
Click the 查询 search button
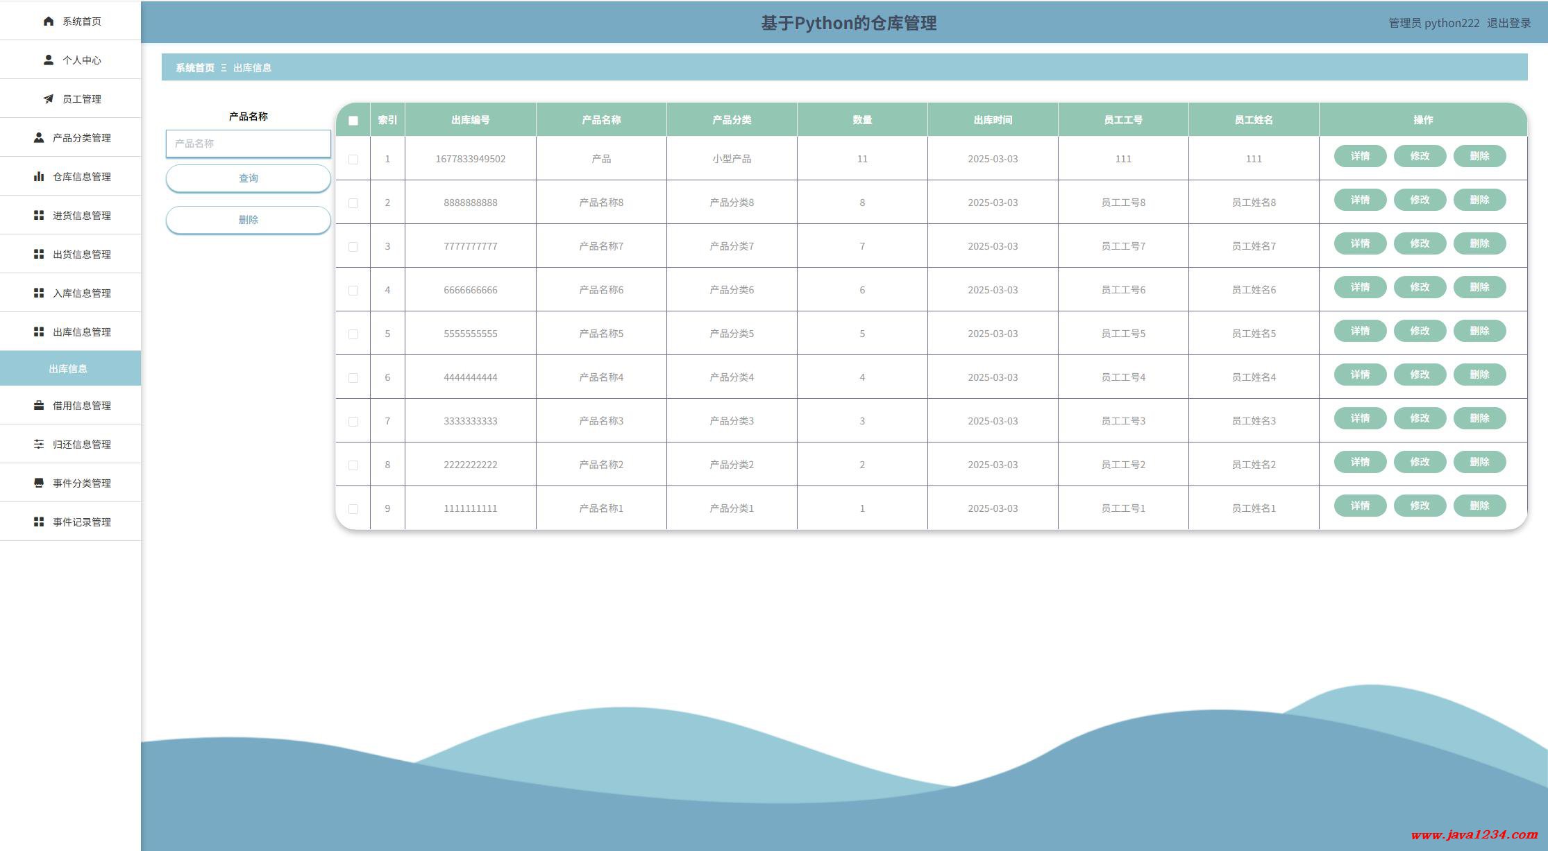[248, 178]
